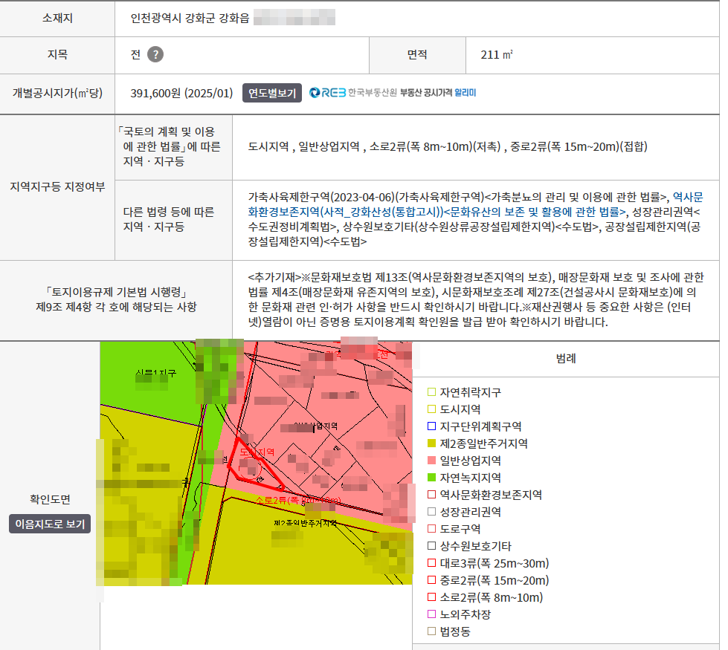Click the REB 한국부동산원 logo
The height and width of the screenshot is (650, 728).
tap(352, 93)
